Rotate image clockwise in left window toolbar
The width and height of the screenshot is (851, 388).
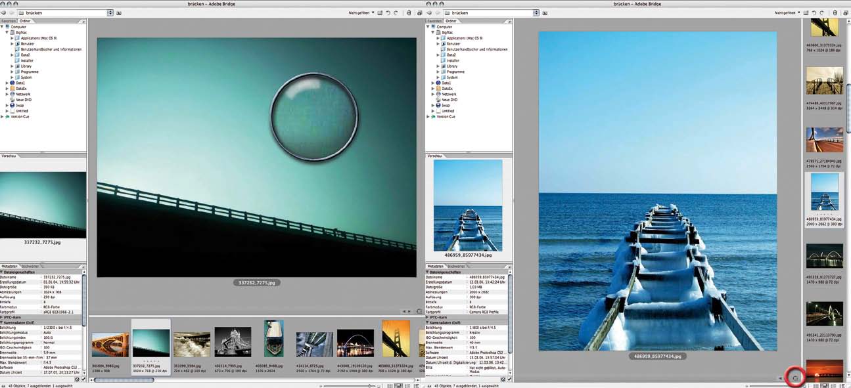coord(396,12)
